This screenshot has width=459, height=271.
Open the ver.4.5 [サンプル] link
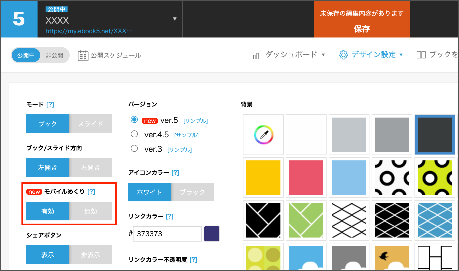point(187,135)
